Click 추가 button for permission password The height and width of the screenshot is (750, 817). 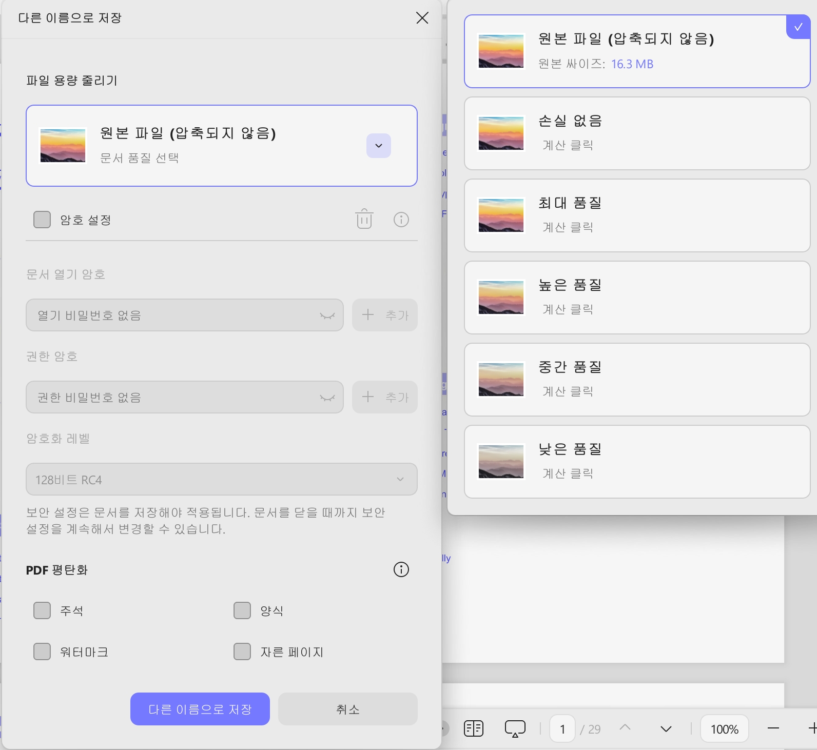click(385, 397)
